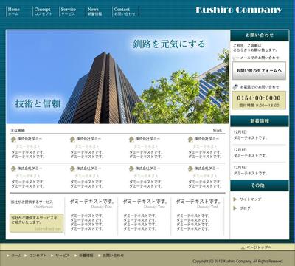Click the footer arrow icon before ホーム

[x=8, y=256]
